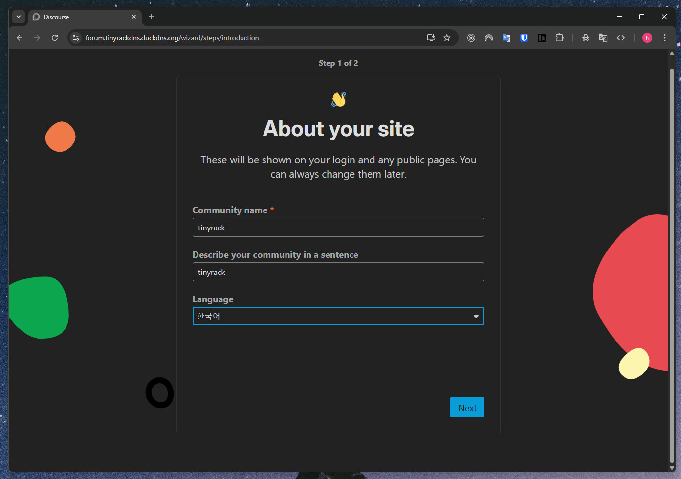This screenshot has height=479, width=681.
Task: Bookmark this page with the star
Action: click(x=447, y=38)
